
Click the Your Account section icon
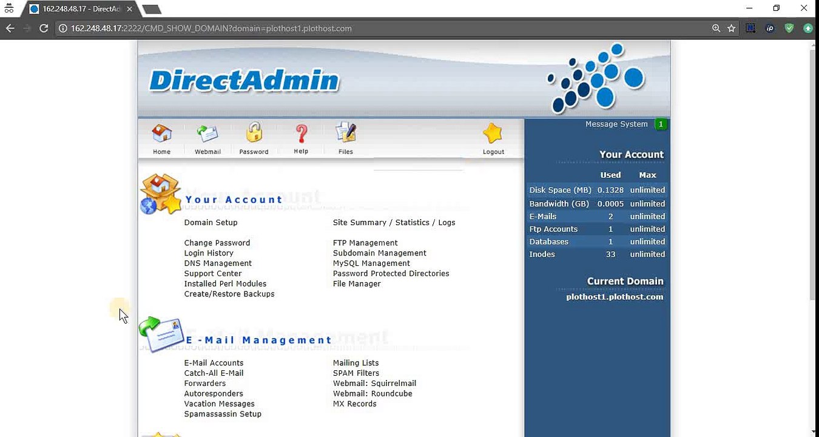[x=161, y=195]
